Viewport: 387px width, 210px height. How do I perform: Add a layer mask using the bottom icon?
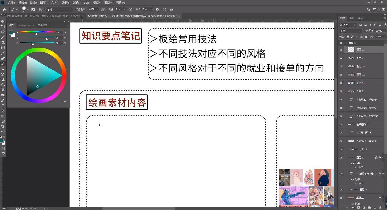click(x=359, y=208)
